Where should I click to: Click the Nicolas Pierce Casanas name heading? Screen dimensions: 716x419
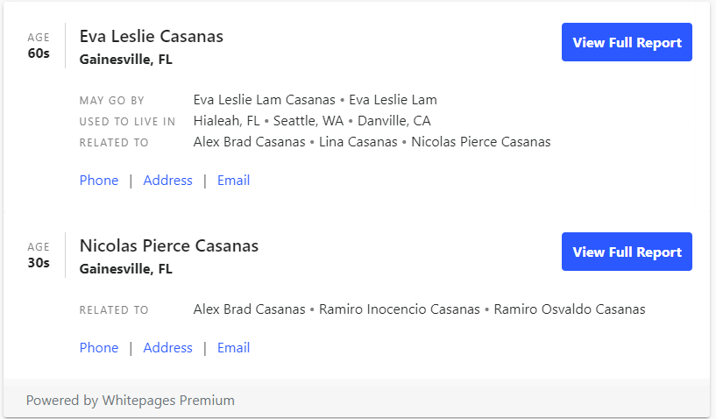[168, 246]
